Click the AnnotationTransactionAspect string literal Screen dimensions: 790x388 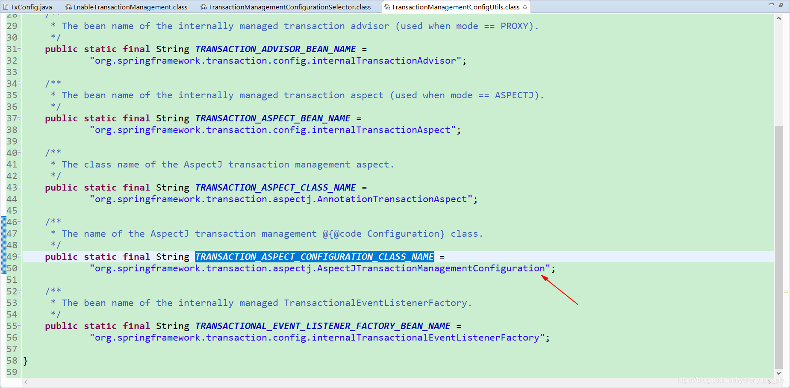[x=281, y=199]
